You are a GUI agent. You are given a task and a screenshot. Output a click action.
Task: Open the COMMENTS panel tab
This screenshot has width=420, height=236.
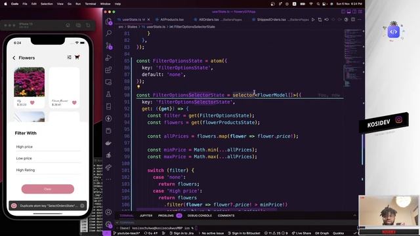[226, 216]
